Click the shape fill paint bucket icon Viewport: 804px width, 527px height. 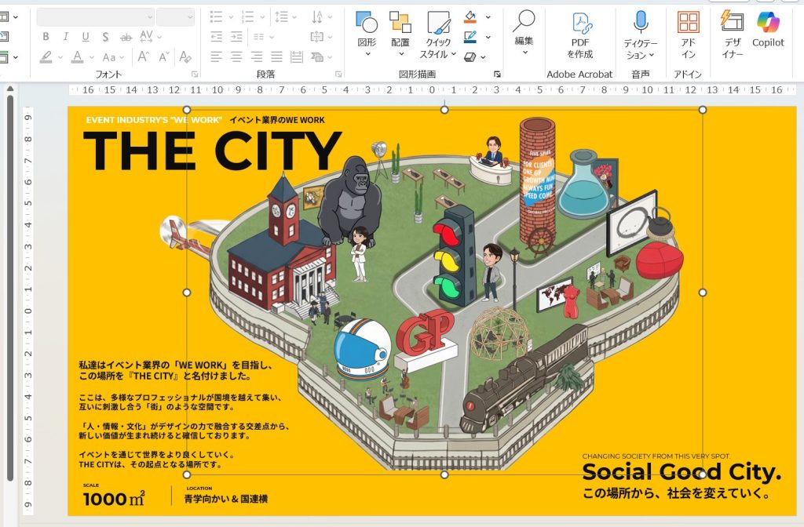click(x=470, y=16)
